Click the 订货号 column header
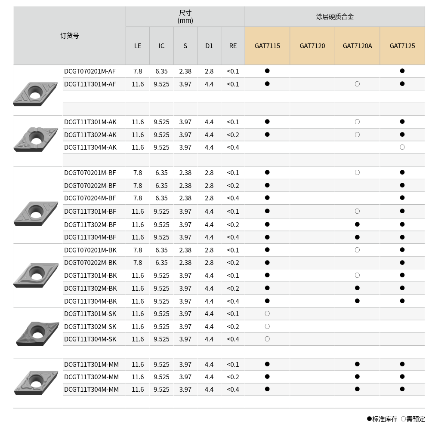 (x=69, y=36)
